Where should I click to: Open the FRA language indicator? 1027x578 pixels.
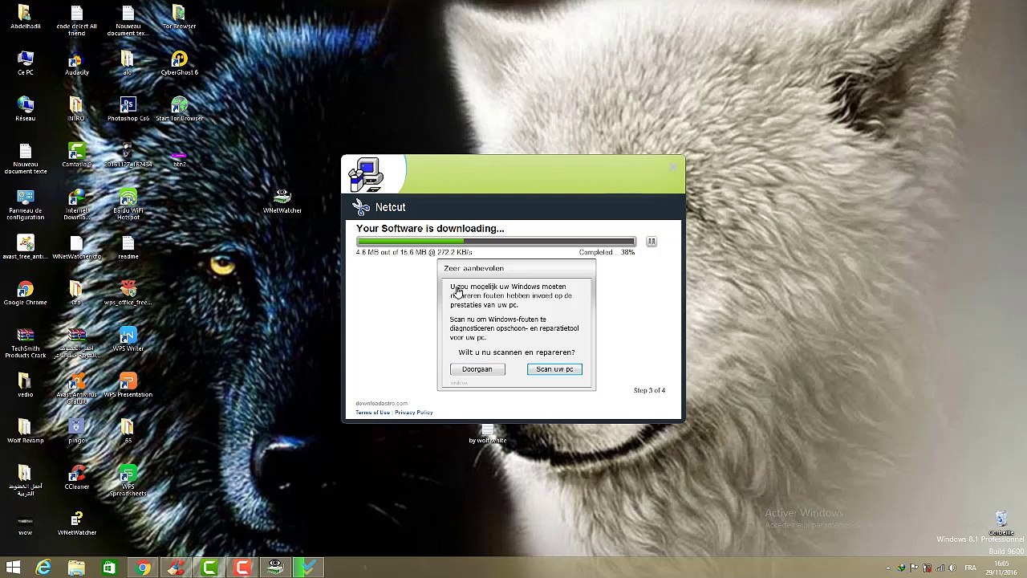(x=971, y=568)
